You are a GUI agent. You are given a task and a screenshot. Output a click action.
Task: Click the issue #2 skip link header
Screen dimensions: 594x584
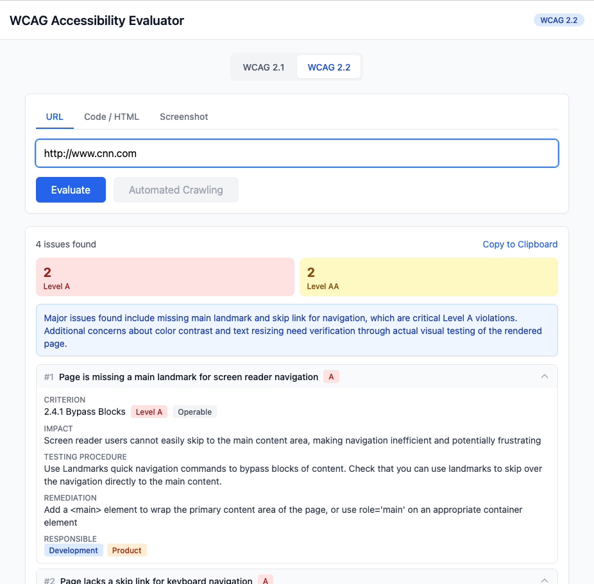point(157,580)
